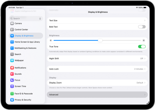155x110 pixels.
Task: Open the Apple Intelligence & Siri icon
Action: pyautogui.click(x=12, y=11)
